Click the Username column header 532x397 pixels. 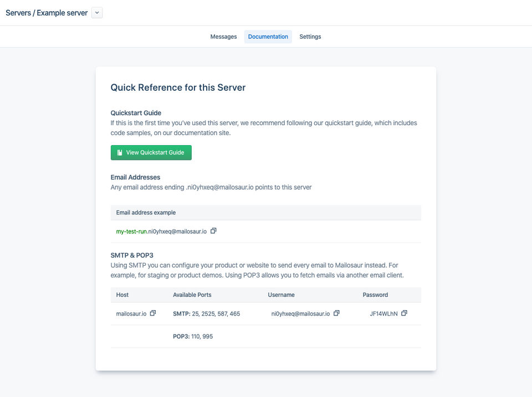point(282,295)
